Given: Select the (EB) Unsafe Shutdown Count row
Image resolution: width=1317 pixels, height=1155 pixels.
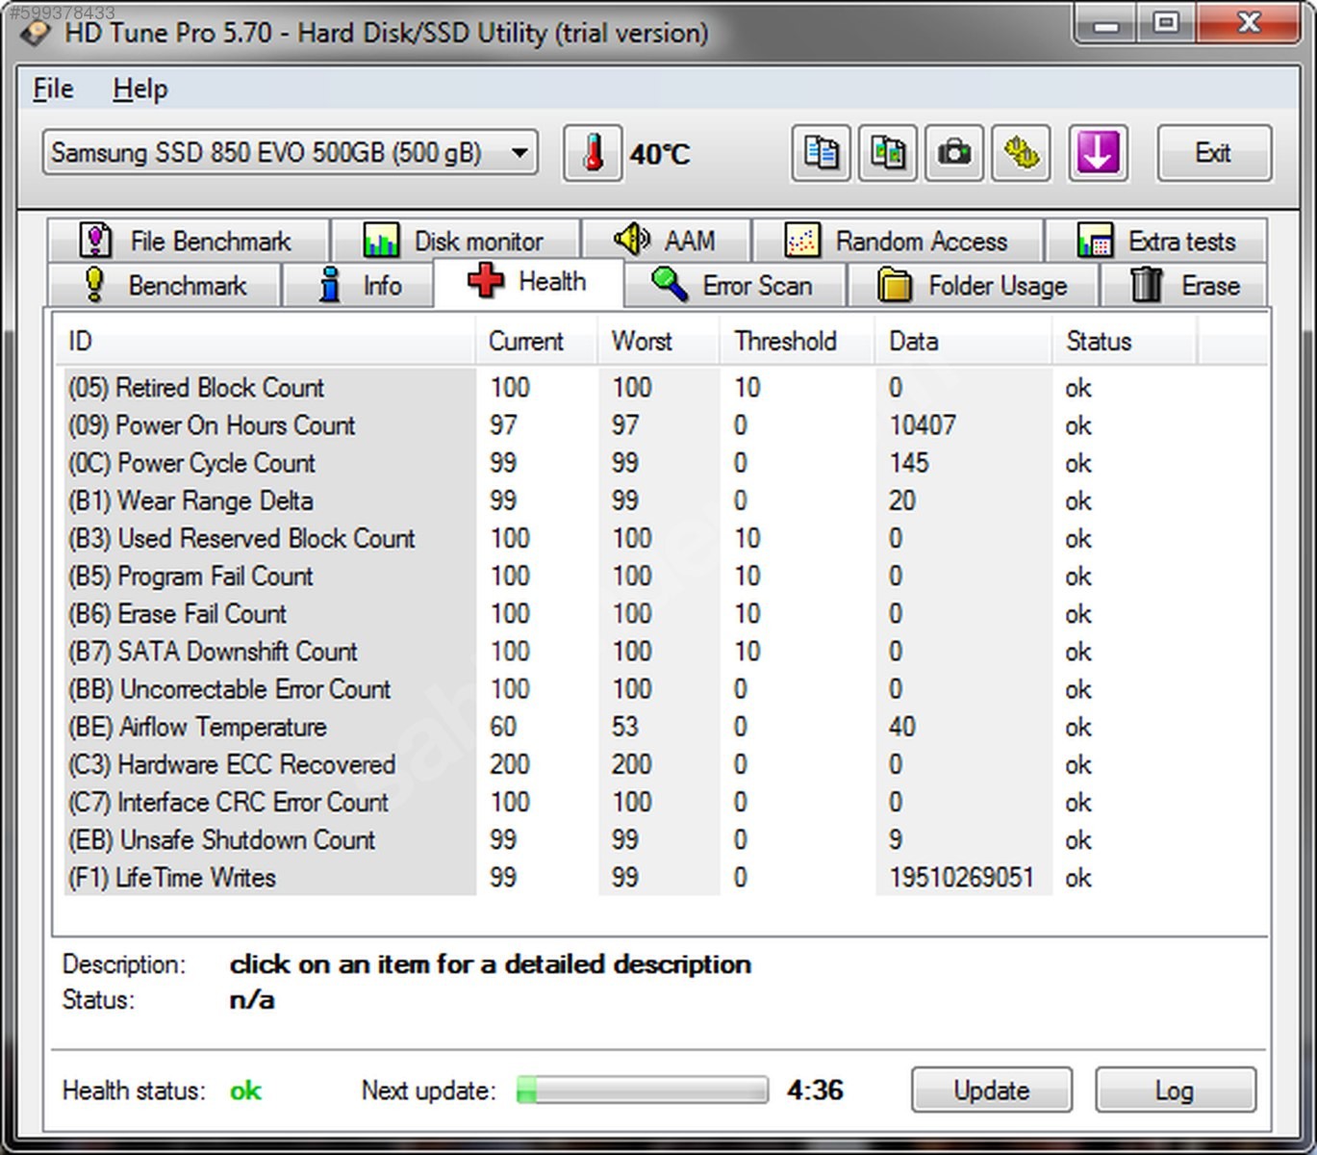Looking at the screenshot, I should coord(630,840).
